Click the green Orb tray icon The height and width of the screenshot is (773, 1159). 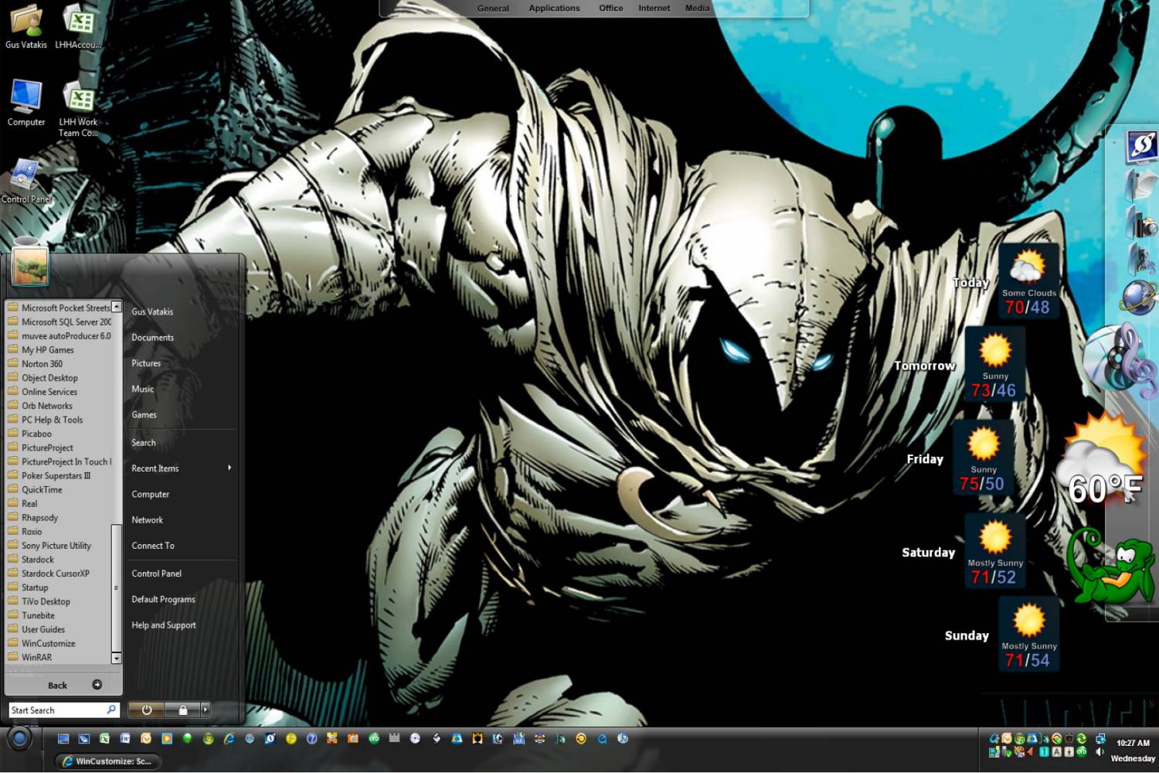pyautogui.click(x=1082, y=751)
